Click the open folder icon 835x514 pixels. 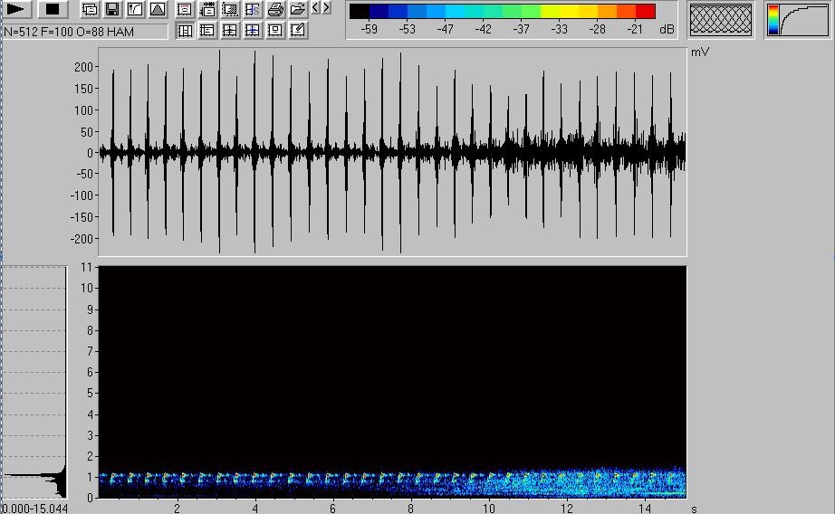coord(298,9)
